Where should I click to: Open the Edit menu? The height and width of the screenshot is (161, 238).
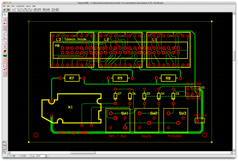click(x=8, y=6)
